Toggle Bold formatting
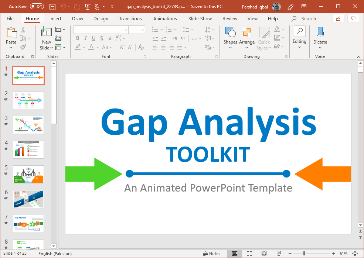This screenshot has height=258, width=364. 78,38
